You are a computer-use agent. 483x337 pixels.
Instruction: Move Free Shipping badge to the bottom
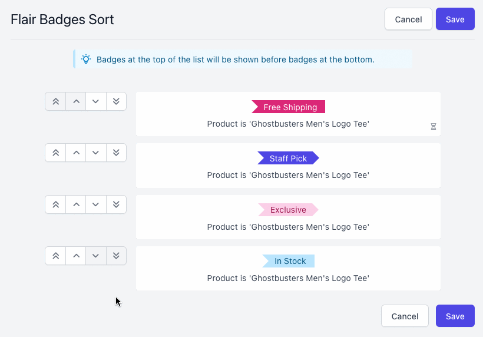coord(116,101)
